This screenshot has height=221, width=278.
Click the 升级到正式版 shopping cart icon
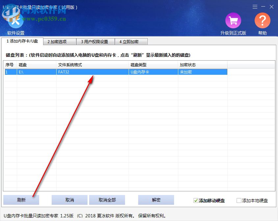point(233,20)
